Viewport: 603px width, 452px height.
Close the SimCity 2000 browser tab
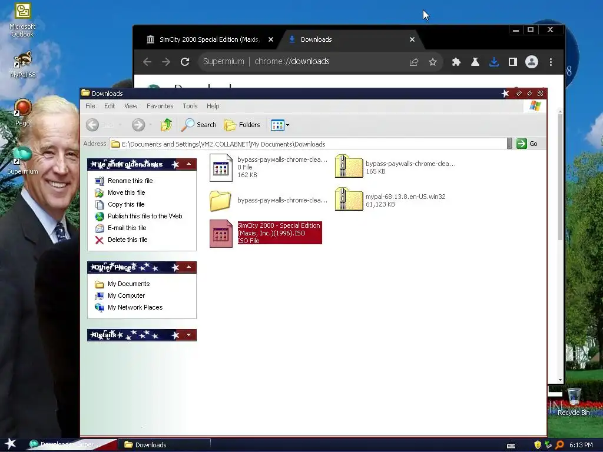271,39
